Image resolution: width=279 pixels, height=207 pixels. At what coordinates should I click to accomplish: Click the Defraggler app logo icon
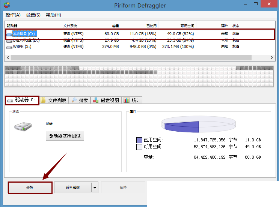point(7,5)
